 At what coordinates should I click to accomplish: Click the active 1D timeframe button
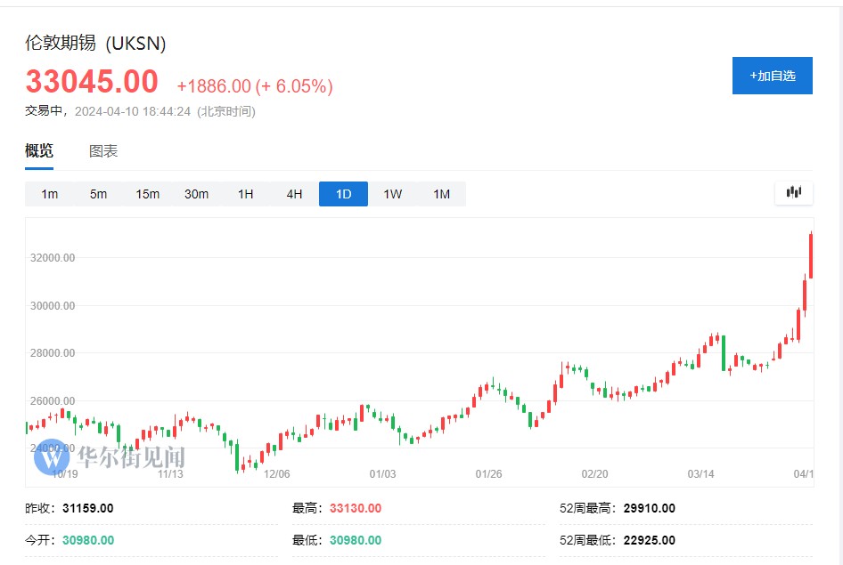[x=343, y=194]
